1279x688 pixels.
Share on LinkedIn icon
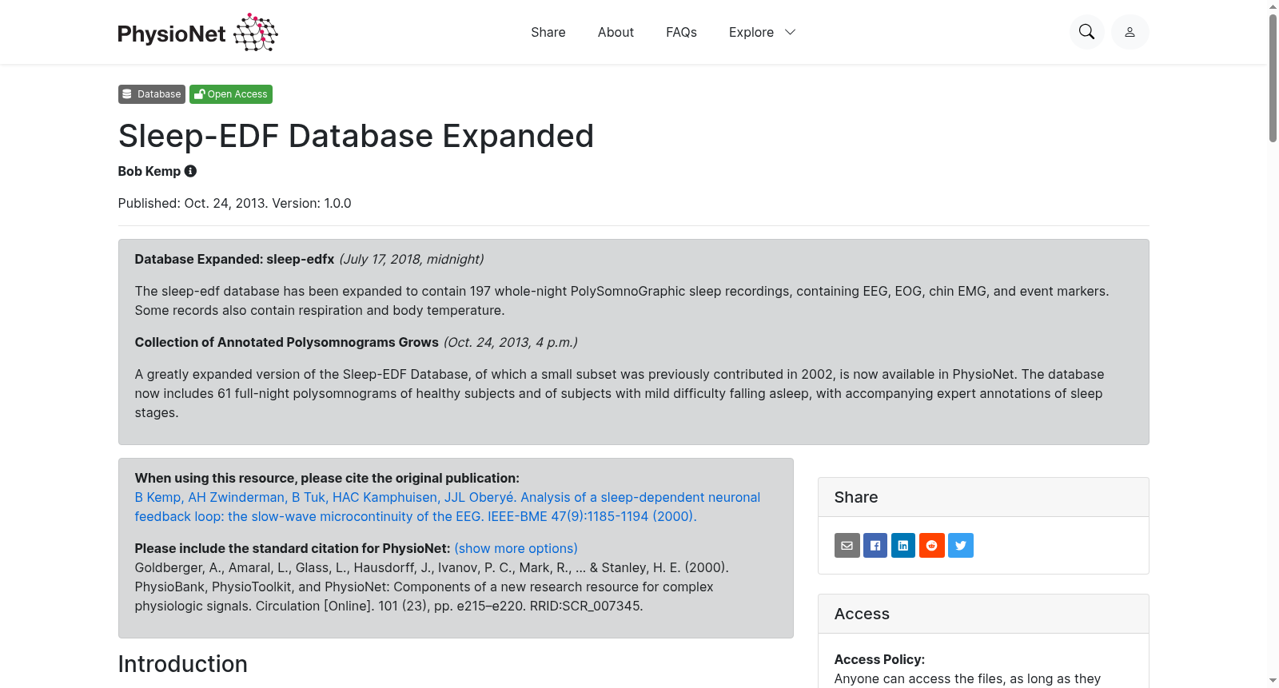click(903, 545)
